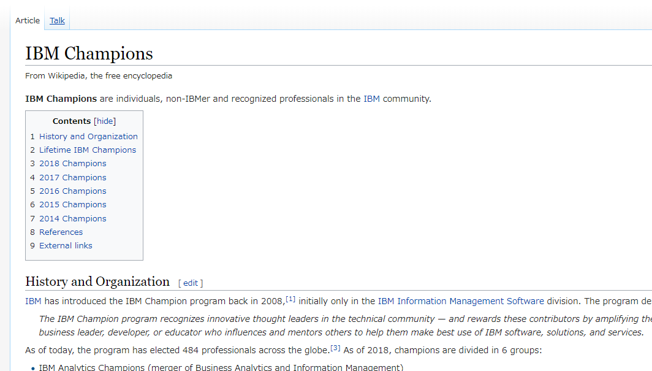
Task: Follow citation reference 1
Action: pyautogui.click(x=290, y=299)
